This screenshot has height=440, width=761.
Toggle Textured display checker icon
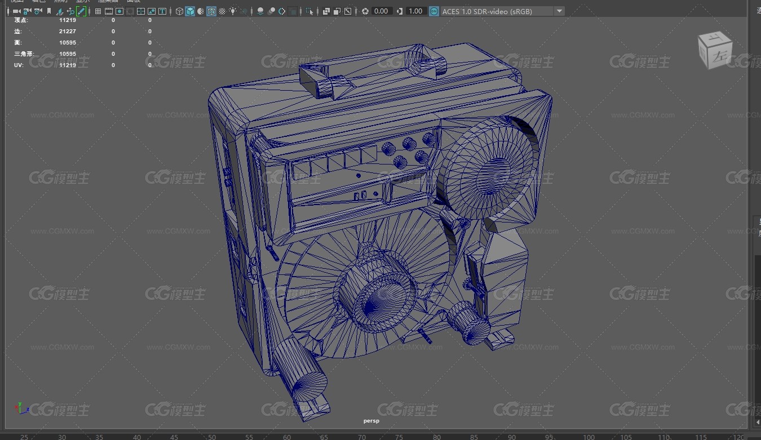(x=222, y=11)
